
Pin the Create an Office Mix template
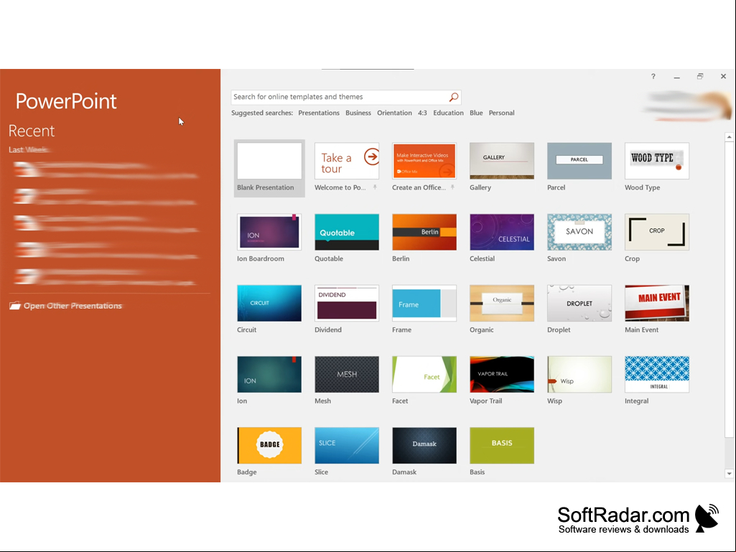tap(452, 187)
